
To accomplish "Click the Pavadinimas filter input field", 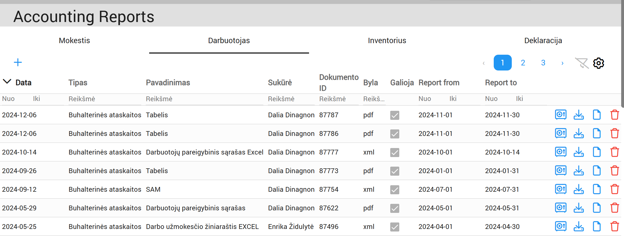I will (x=204, y=99).
